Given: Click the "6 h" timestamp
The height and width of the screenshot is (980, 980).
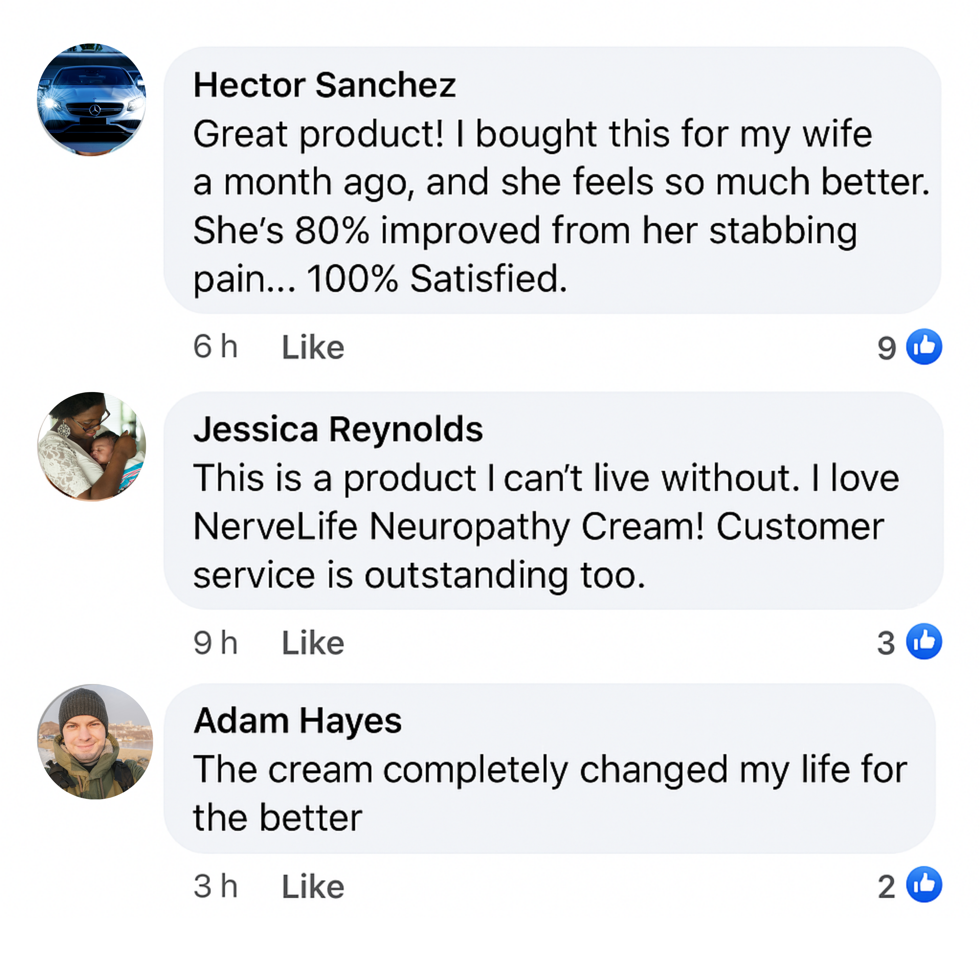Looking at the screenshot, I should coord(216,347).
